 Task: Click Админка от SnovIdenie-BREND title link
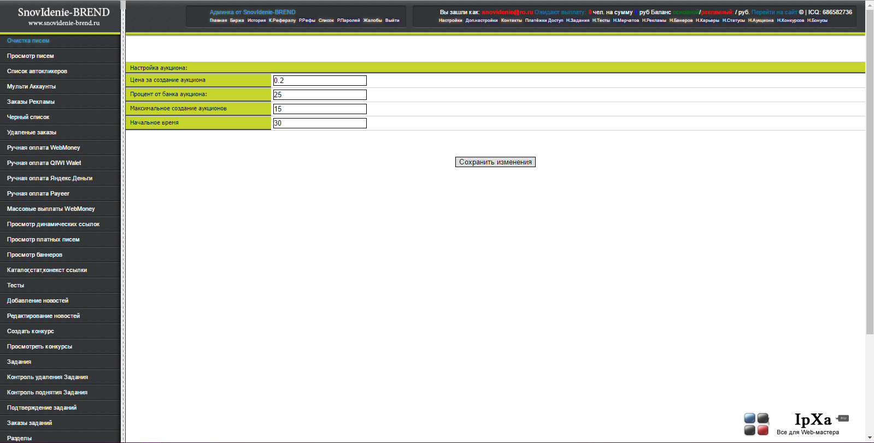[x=253, y=12]
